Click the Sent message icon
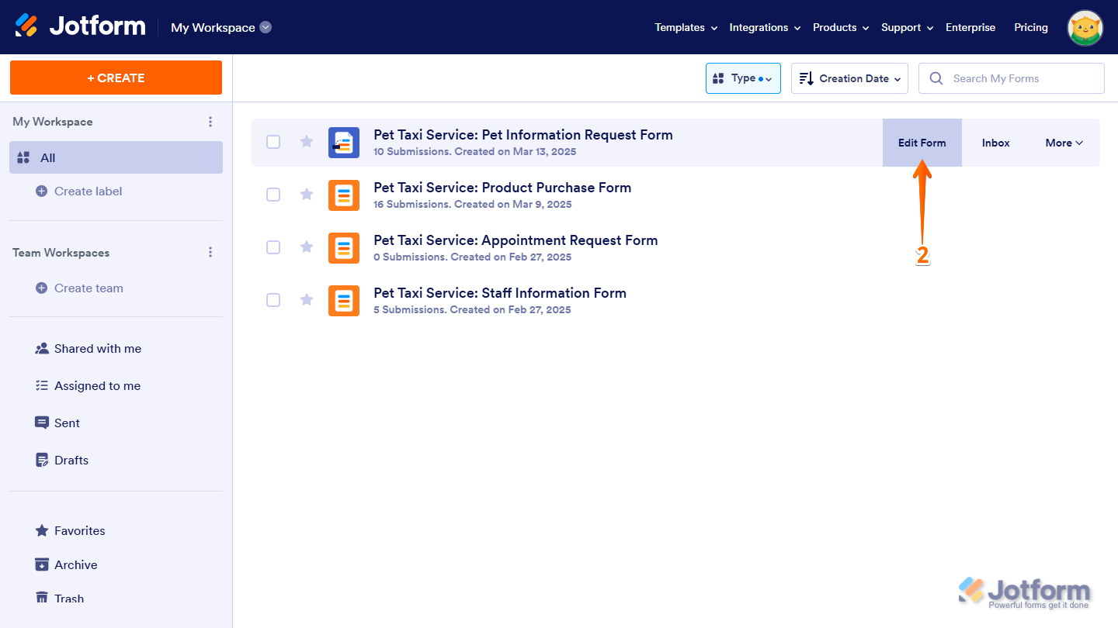Screen dimensions: 1118x628 point(42,423)
